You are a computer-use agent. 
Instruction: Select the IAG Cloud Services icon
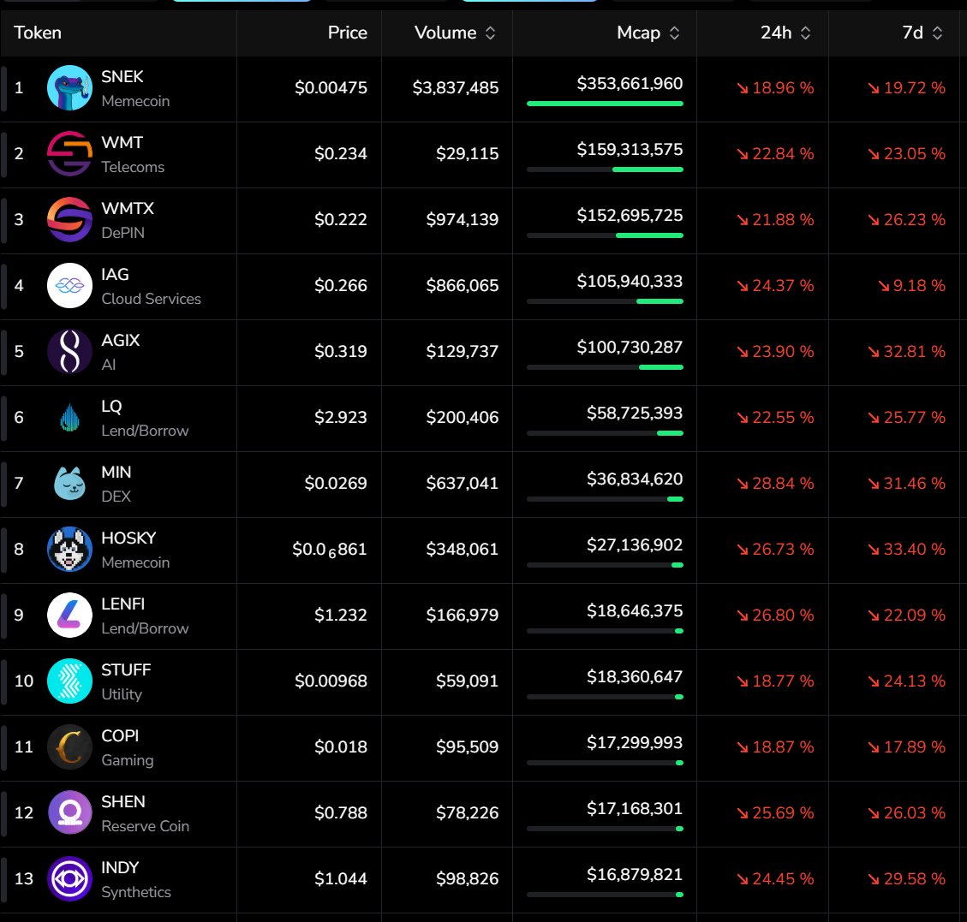(69, 285)
